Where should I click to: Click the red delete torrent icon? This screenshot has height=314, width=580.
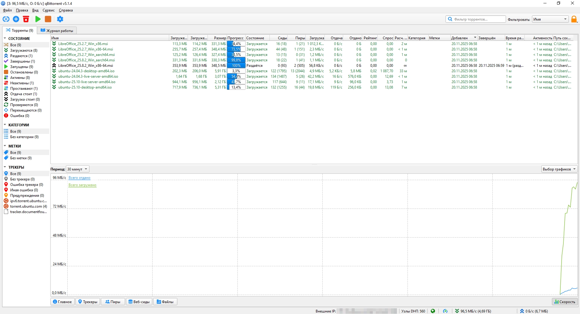coord(26,19)
